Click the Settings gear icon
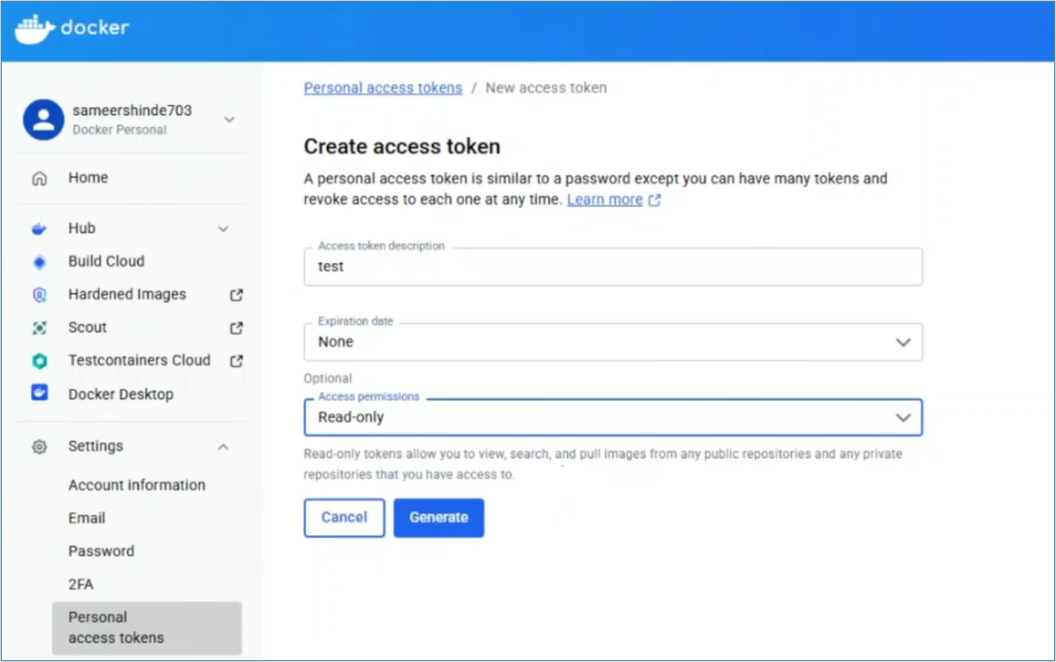The width and height of the screenshot is (1056, 662). (39, 447)
